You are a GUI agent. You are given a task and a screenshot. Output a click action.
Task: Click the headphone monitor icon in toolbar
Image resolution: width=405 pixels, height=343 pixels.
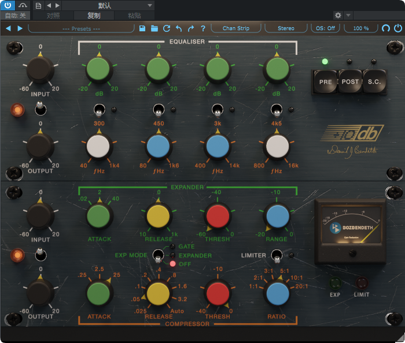(x=386, y=28)
